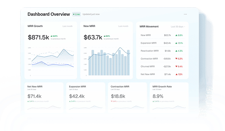Click the 8.6% change beside $63.7k
Screen dimensions: 225x131
coord(107,36)
